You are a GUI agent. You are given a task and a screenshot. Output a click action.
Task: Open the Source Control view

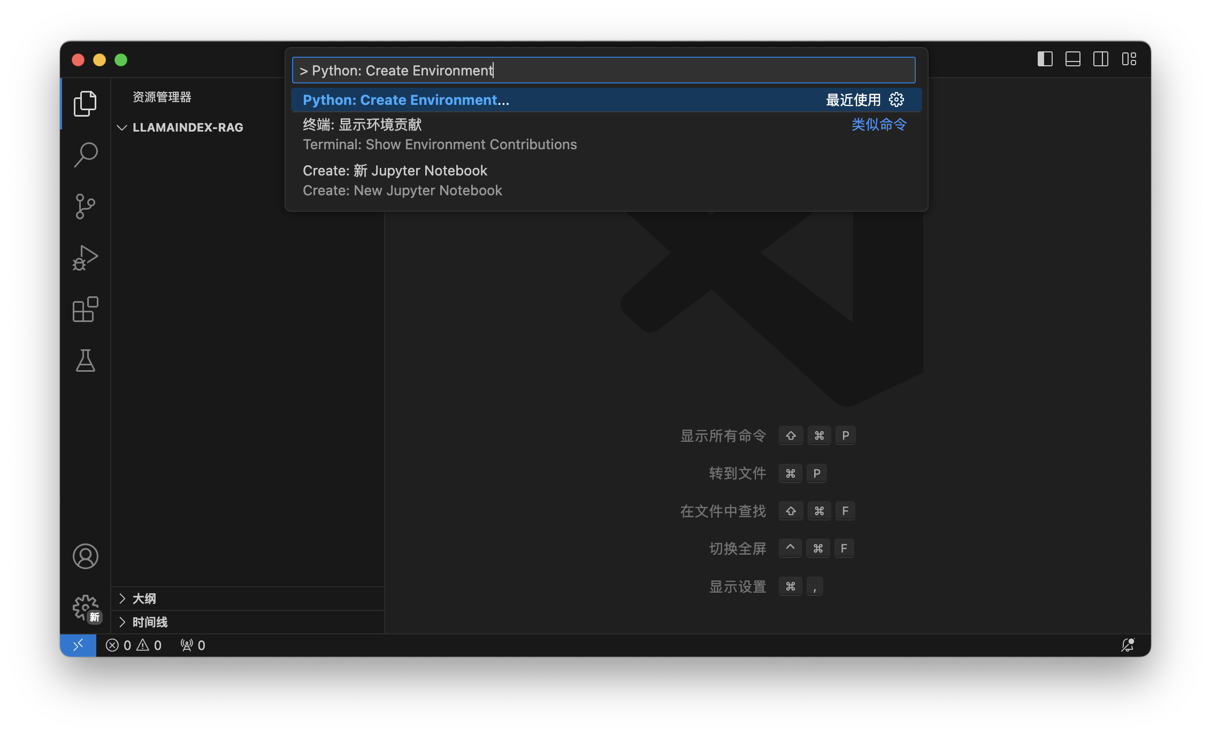[86, 206]
